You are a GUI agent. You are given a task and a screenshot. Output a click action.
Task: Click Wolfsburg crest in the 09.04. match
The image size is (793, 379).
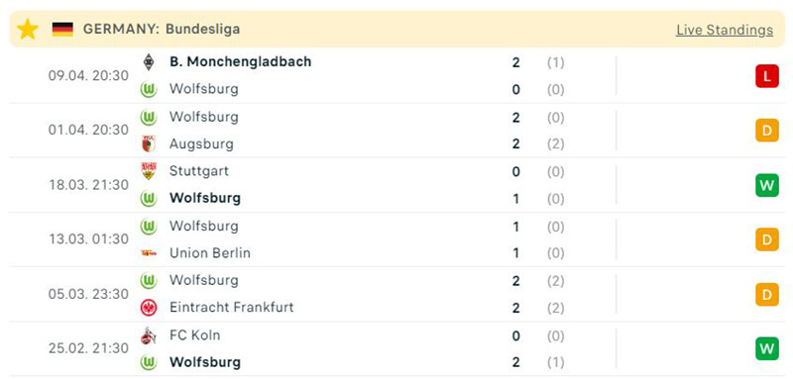[149, 89]
